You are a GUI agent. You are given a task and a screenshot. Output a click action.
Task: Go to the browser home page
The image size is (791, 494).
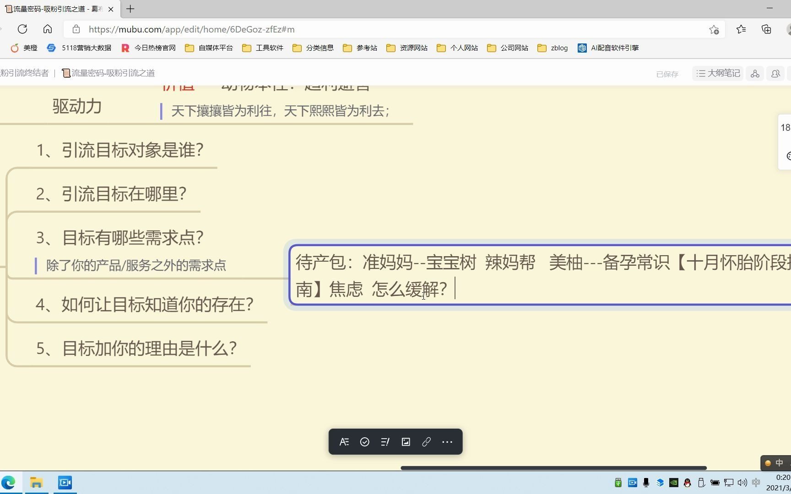click(48, 29)
